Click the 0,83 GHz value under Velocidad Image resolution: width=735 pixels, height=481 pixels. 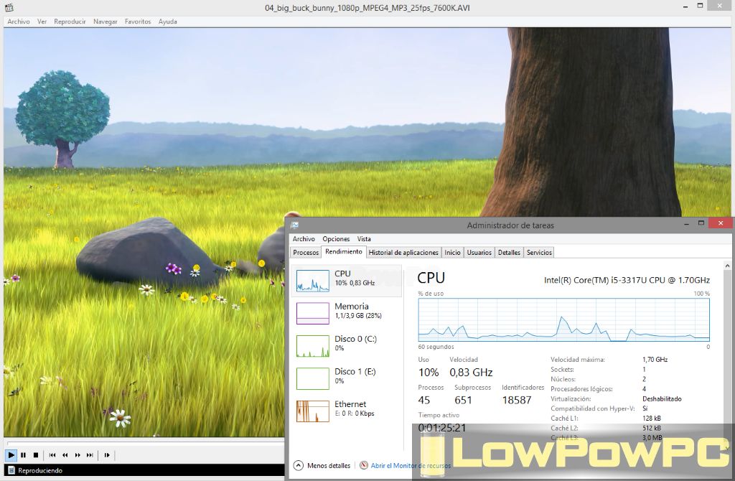click(471, 372)
